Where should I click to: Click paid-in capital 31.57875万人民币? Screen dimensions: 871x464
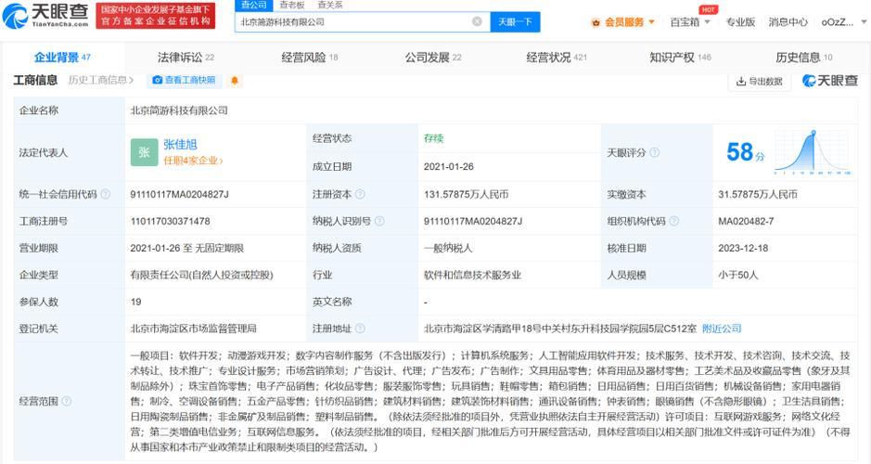point(758,195)
